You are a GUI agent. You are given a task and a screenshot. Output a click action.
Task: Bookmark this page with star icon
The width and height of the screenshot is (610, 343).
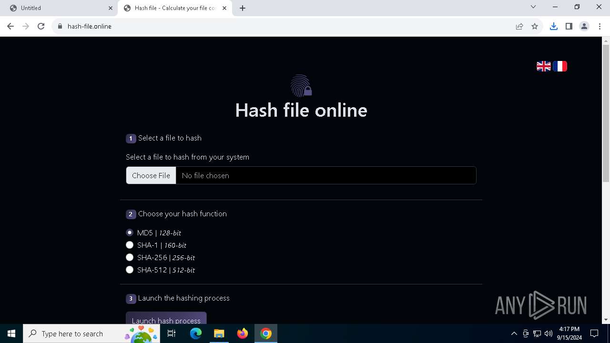[x=535, y=26]
